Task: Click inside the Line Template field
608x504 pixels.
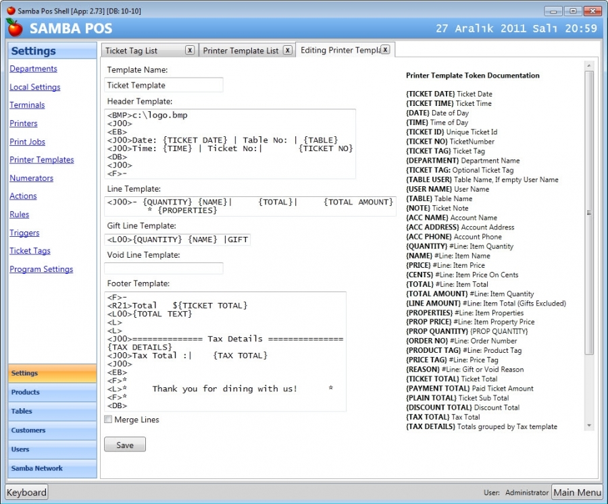Action: coord(250,206)
